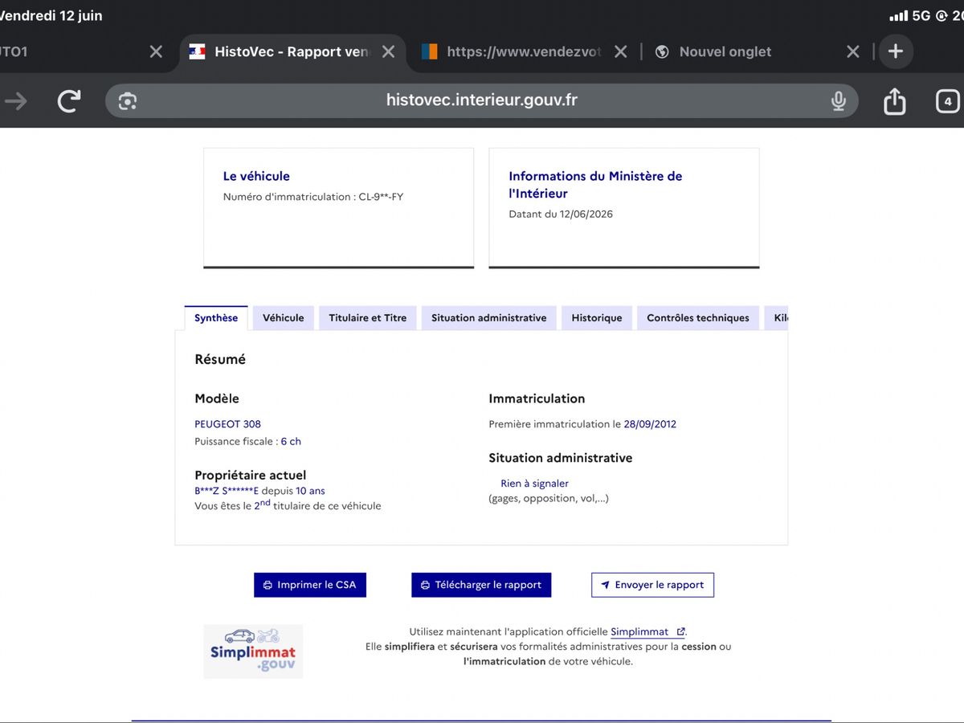The image size is (964, 723).
Task: Close the vendezvot tab
Action: (x=620, y=51)
